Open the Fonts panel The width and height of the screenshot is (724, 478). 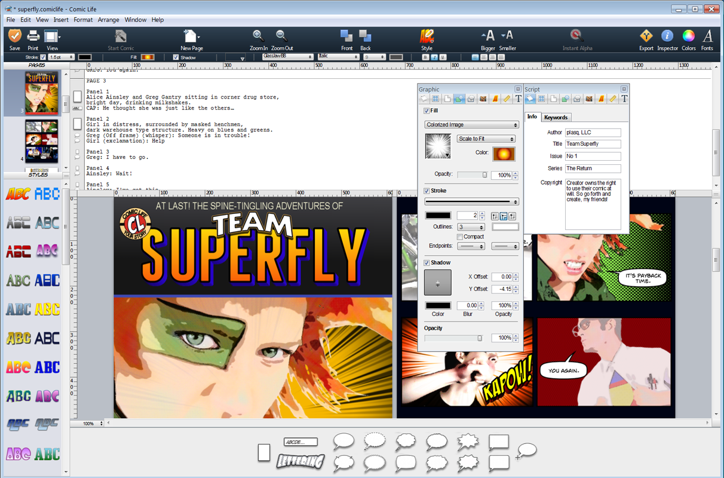point(707,36)
